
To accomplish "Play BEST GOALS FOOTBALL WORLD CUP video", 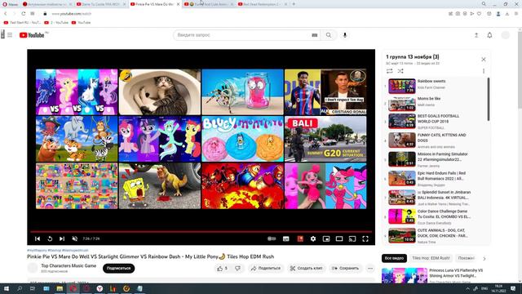I will coord(433,122).
